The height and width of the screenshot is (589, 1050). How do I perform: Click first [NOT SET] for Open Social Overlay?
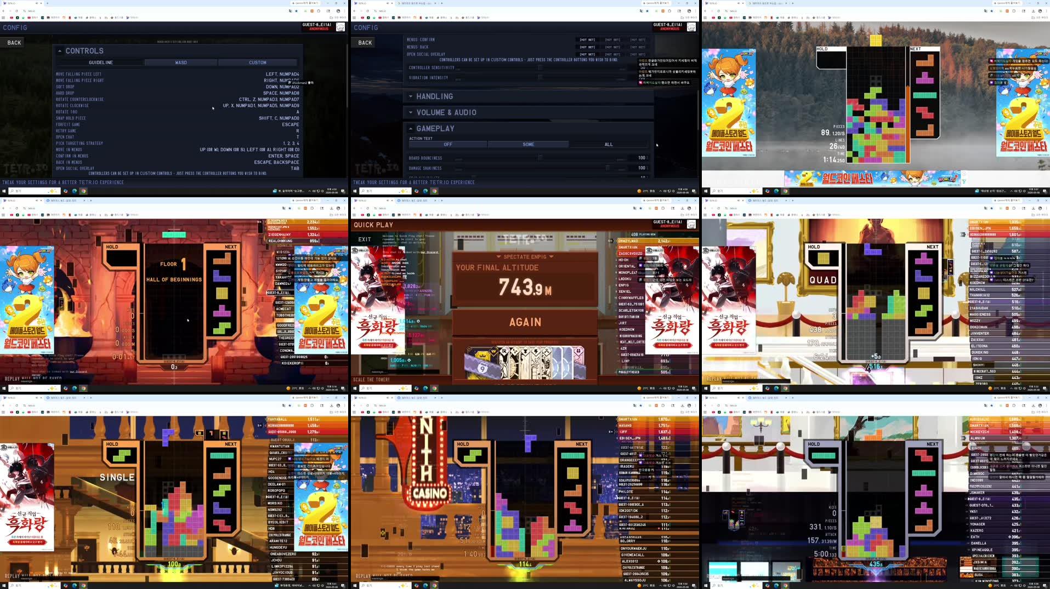587,54
